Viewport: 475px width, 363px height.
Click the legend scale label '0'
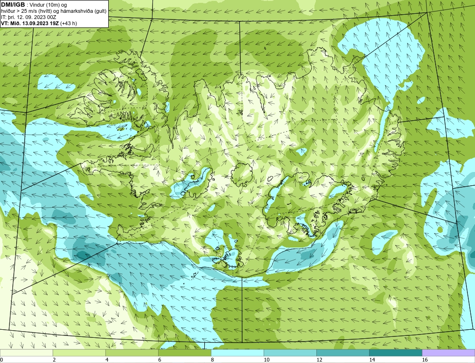click(x=1, y=360)
